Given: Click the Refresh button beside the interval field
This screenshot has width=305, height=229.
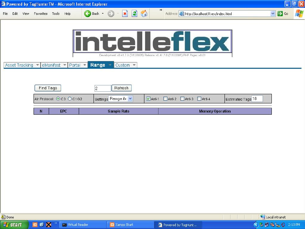Looking at the screenshot, I should pyautogui.click(x=121, y=88).
